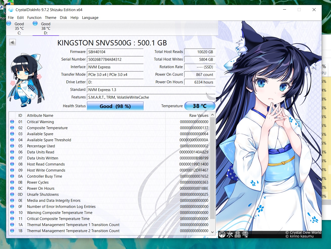Screen dimensions: 331x249
Task: Click the status icon for Critical Warning
Action: (12, 122)
